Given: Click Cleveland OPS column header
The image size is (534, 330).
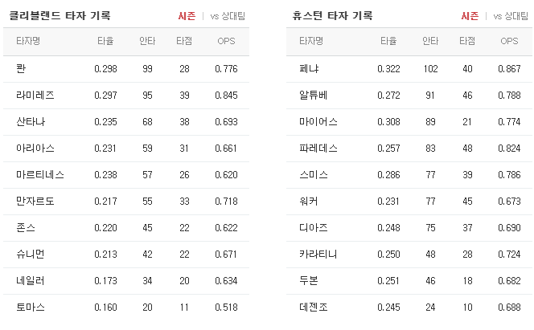Looking at the screenshot, I should 226,41.
